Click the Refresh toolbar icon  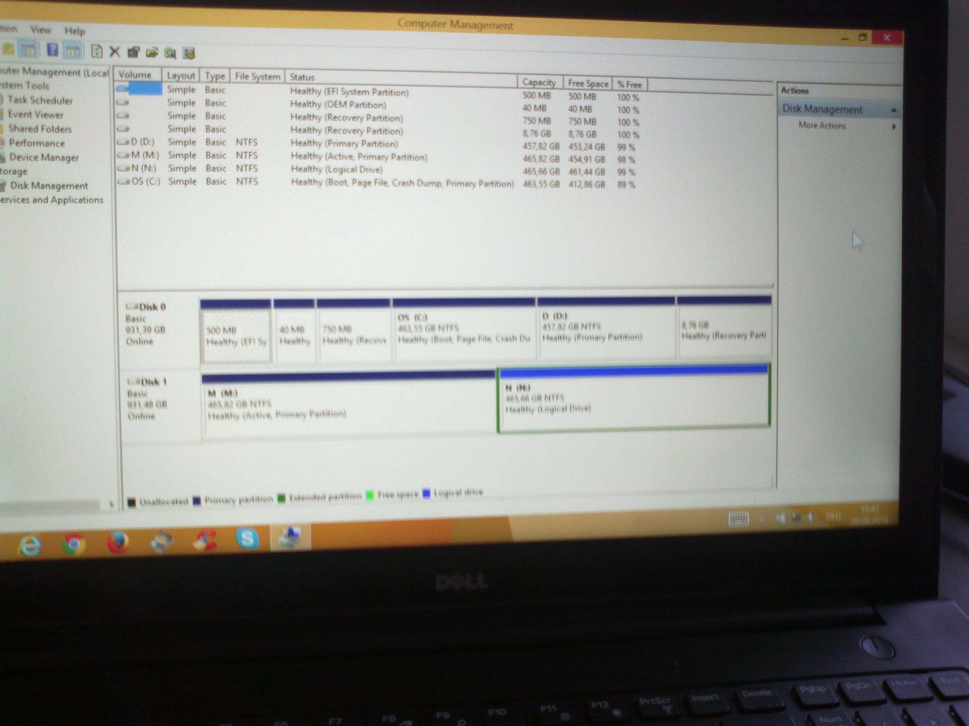(x=96, y=52)
